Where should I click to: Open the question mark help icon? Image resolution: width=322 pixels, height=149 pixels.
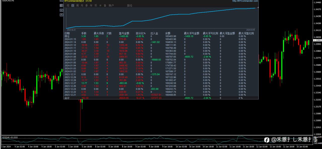pos(61,15)
